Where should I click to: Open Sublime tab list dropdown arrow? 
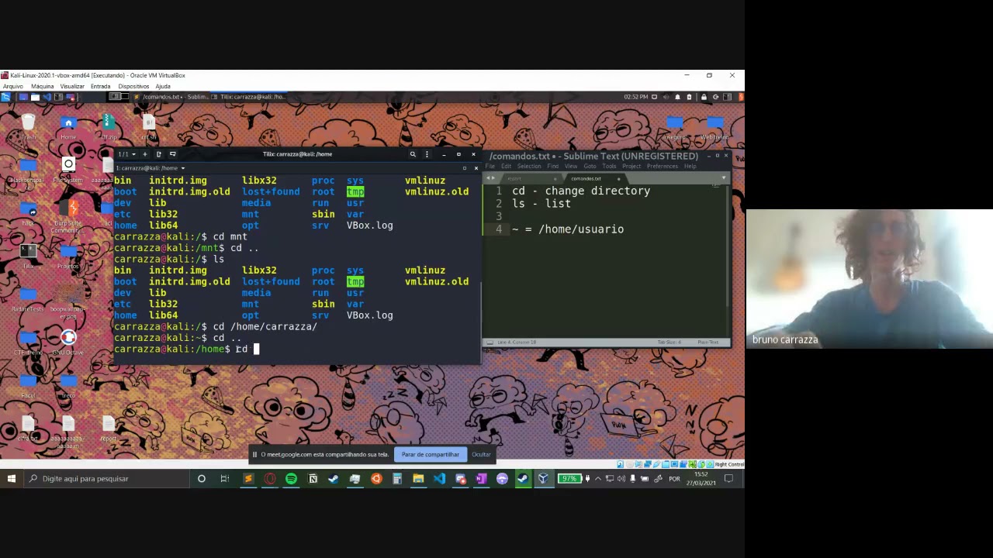click(723, 178)
